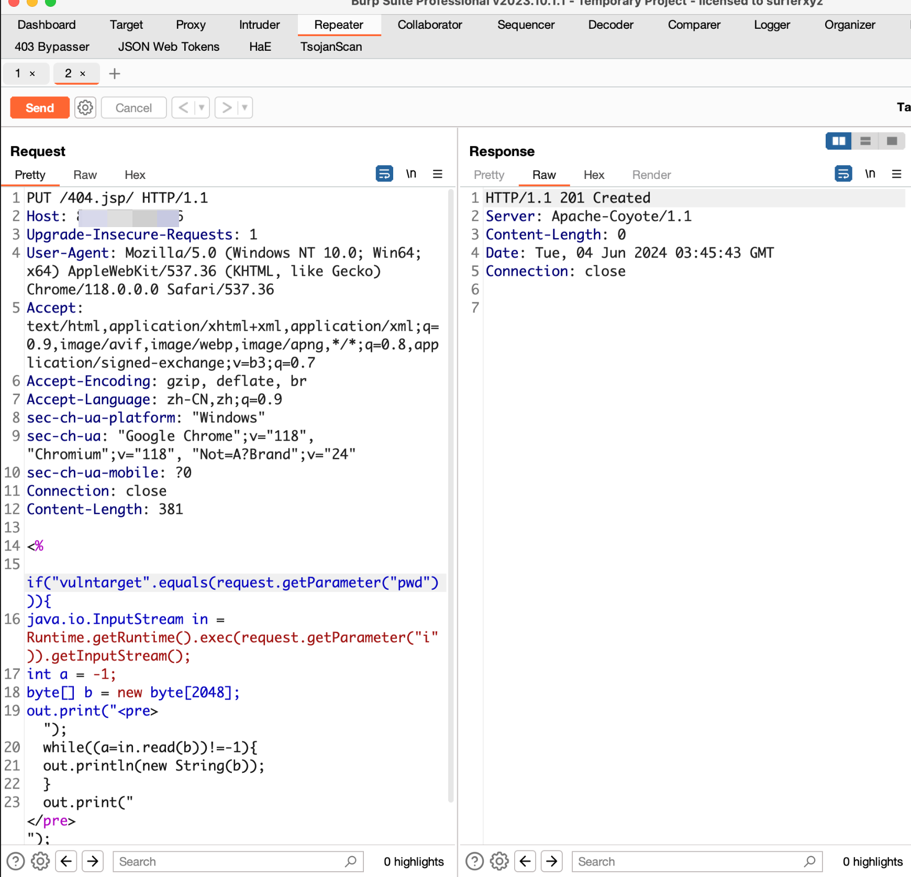911x877 pixels.
Task: Open the JSON Web Tokens tab
Action: [169, 47]
